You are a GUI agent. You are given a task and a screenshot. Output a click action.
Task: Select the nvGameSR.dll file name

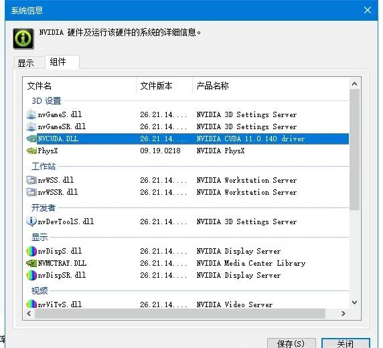coord(62,126)
